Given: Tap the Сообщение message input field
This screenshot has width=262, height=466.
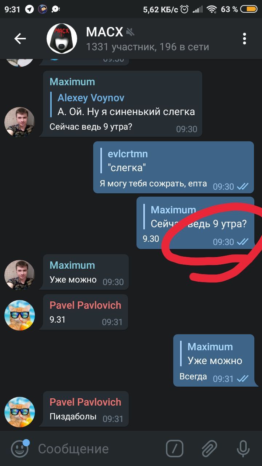Looking at the screenshot, I should (x=98, y=449).
